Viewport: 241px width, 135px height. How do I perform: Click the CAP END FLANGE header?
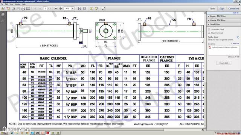[167, 59]
